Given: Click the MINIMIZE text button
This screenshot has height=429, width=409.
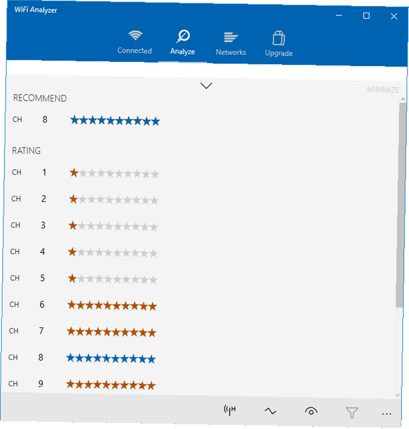Looking at the screenshot, I should point(383,90).
